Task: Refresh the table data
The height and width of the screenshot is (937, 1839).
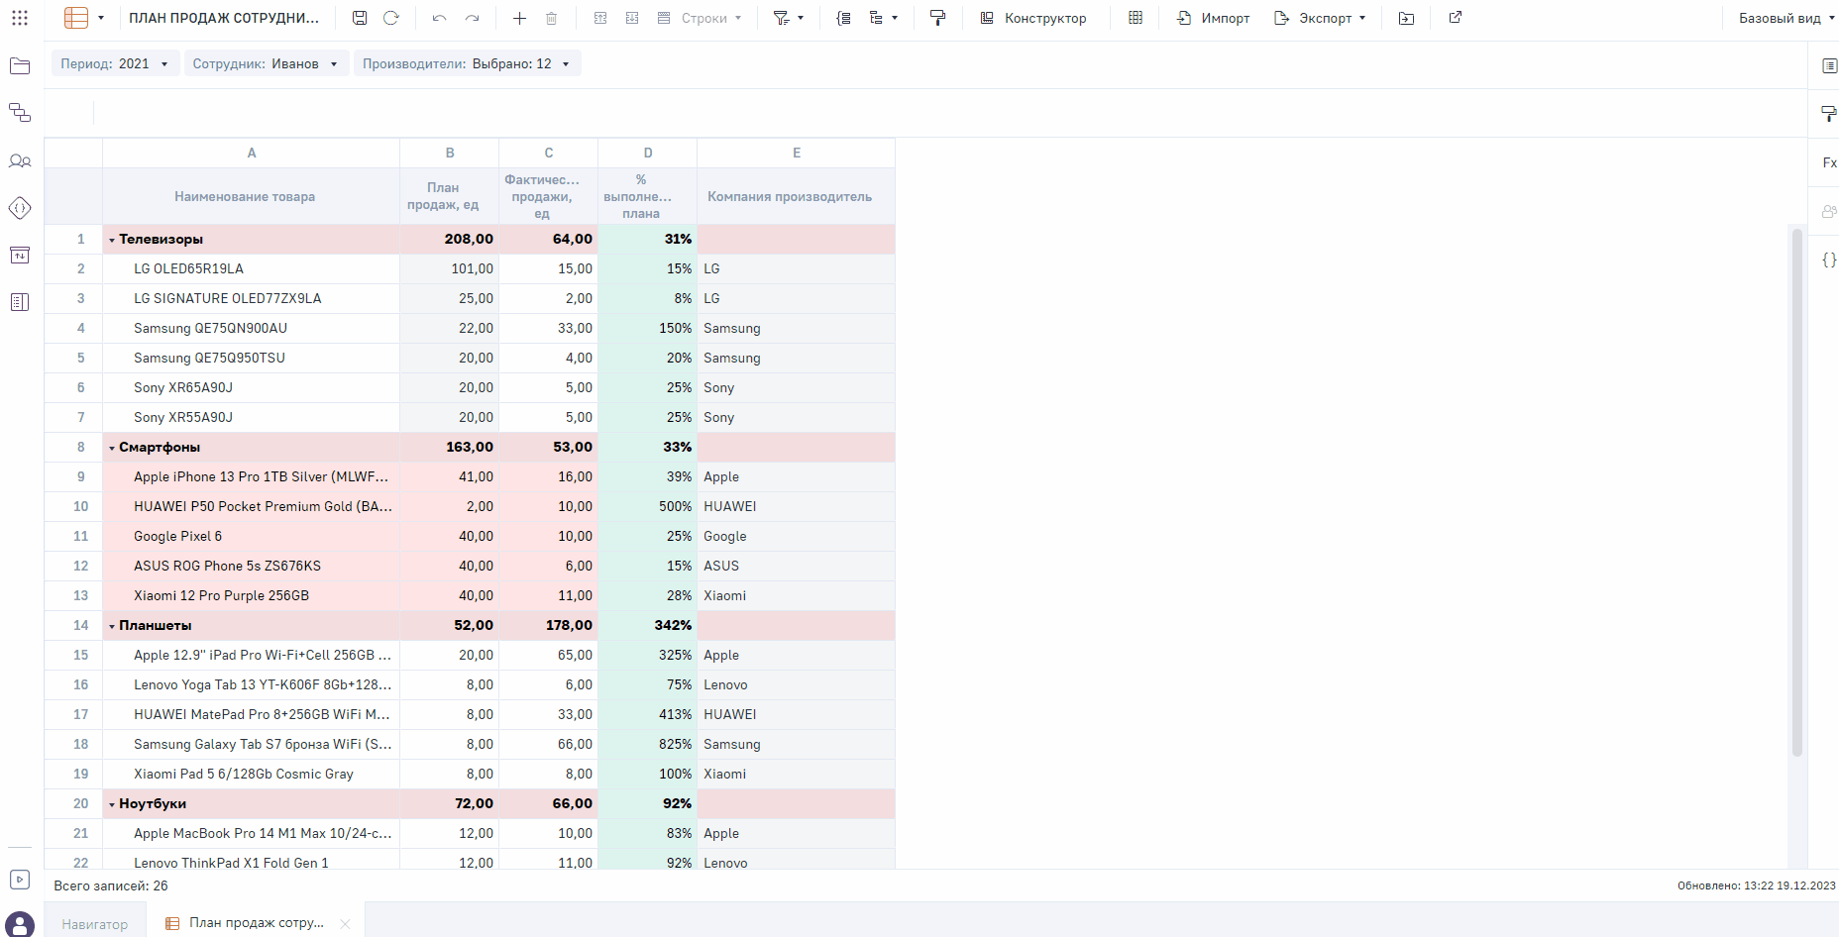Action: point(391,18)
